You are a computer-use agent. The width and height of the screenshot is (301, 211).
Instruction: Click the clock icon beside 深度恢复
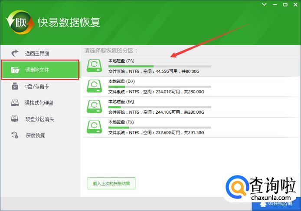point(15,135)
